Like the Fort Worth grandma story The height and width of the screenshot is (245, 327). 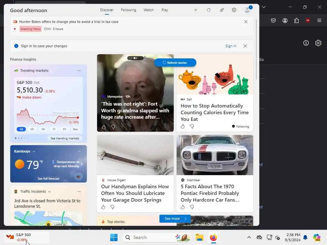pyautogui.click(x=104, y=127)
